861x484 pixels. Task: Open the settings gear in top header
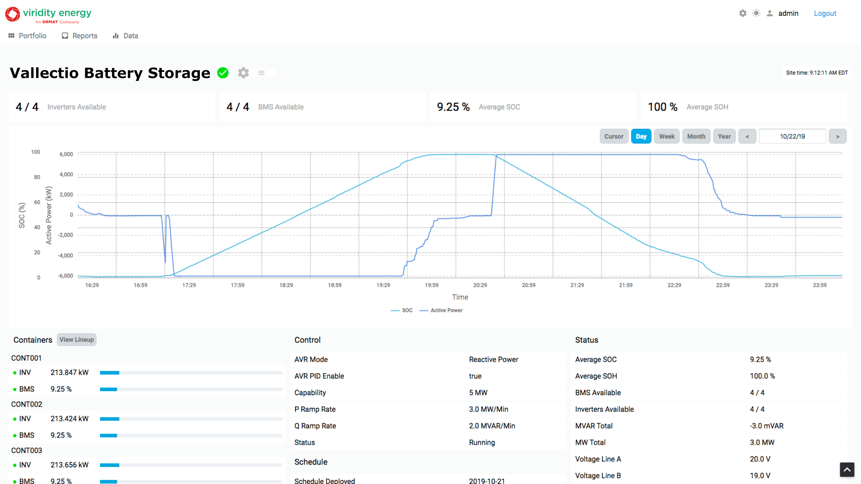pos(743,13)
